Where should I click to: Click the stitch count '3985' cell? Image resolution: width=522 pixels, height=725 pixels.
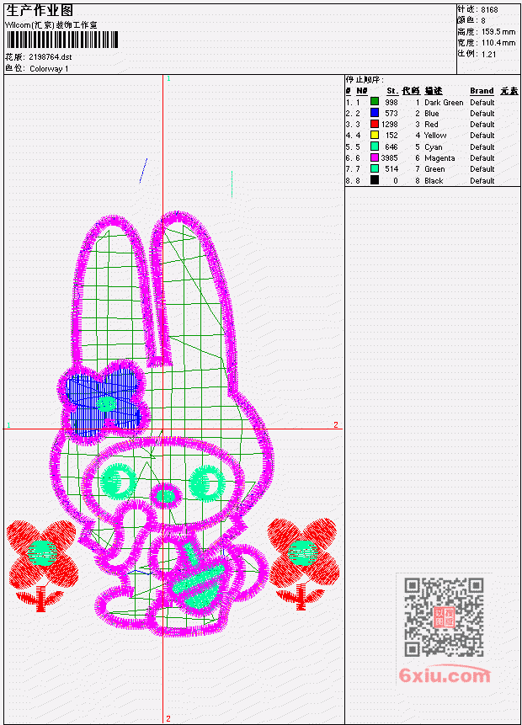(389, 158)
